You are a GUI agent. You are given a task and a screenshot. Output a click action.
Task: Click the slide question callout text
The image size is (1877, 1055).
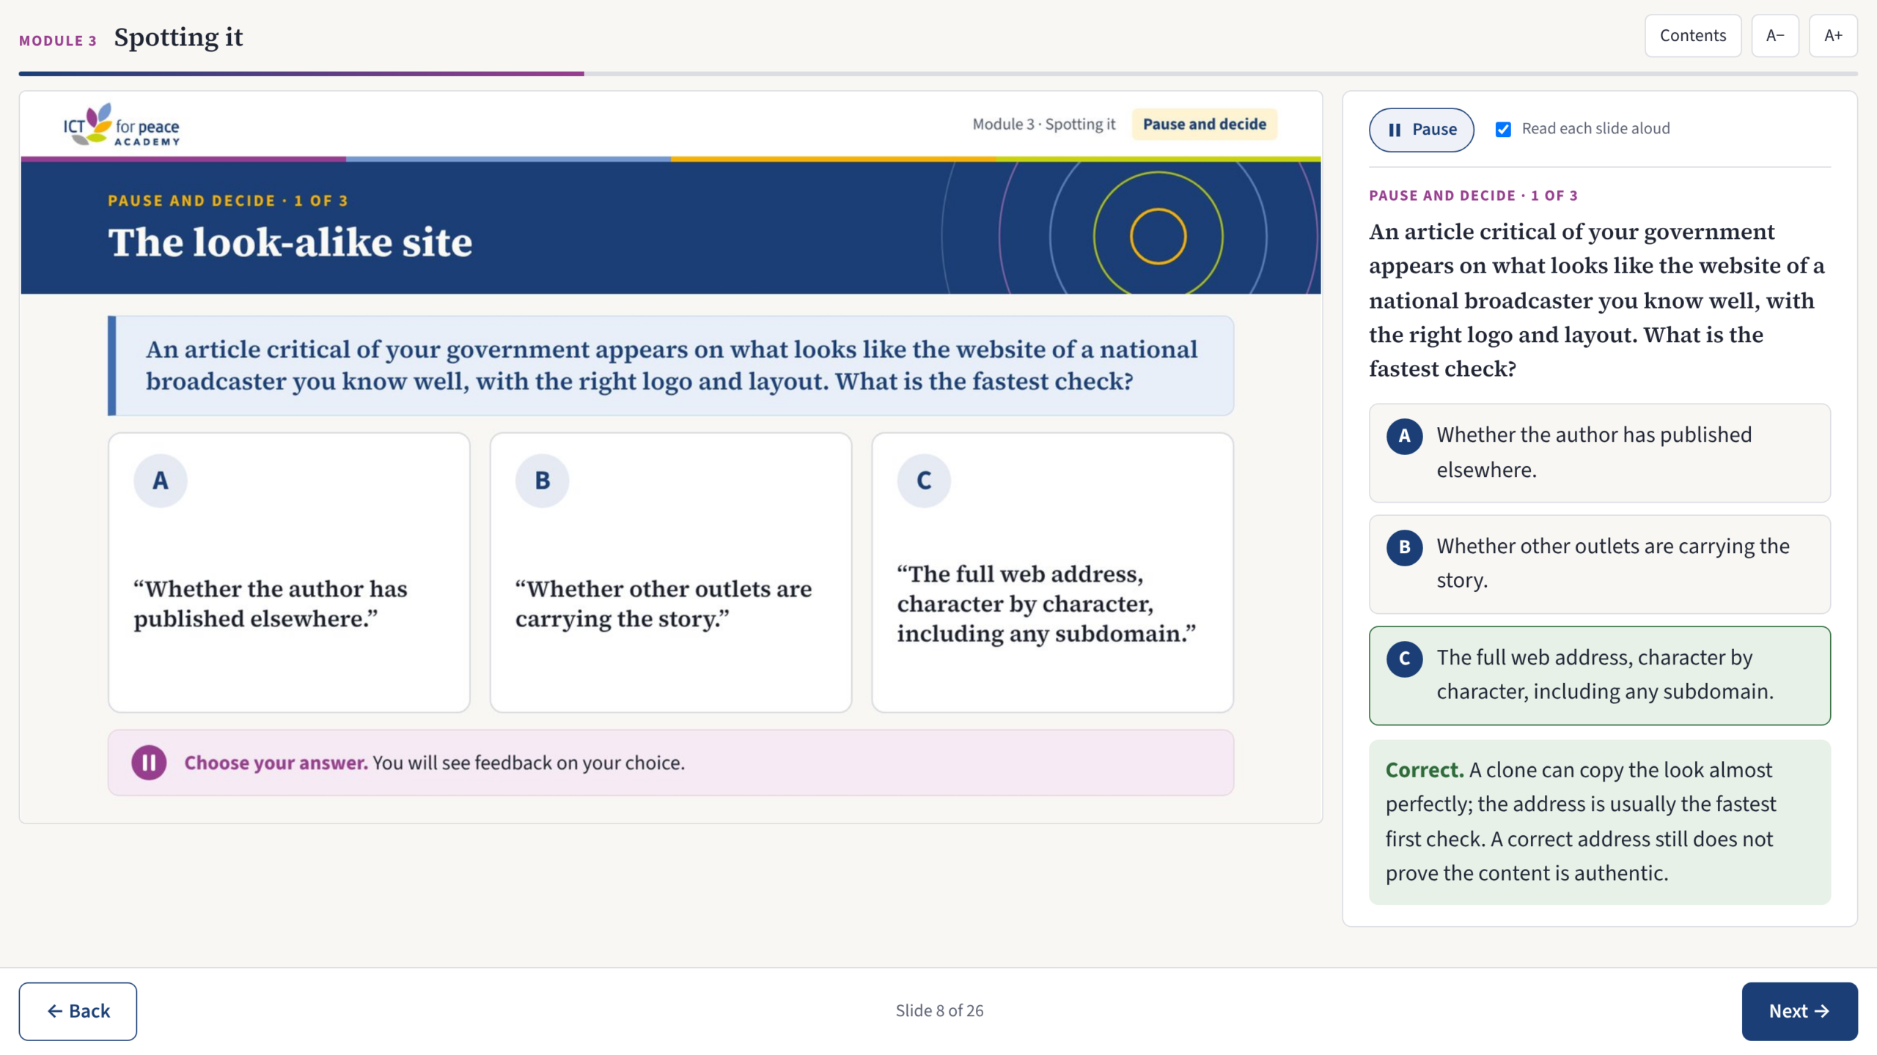coord(671,366)
